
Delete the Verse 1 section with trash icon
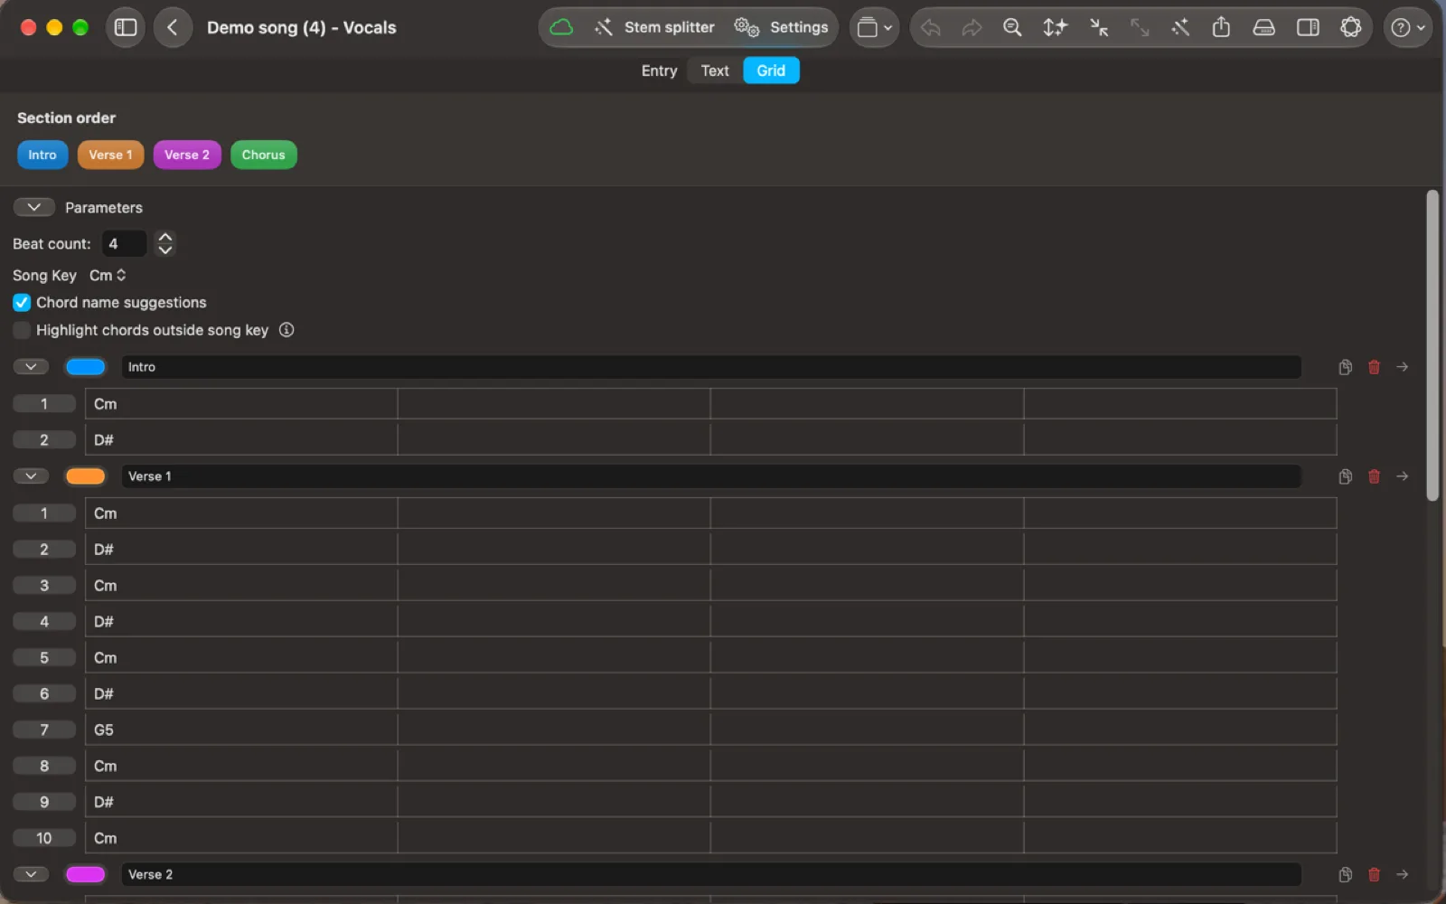pyautogui.click(x=1374, y=476)
